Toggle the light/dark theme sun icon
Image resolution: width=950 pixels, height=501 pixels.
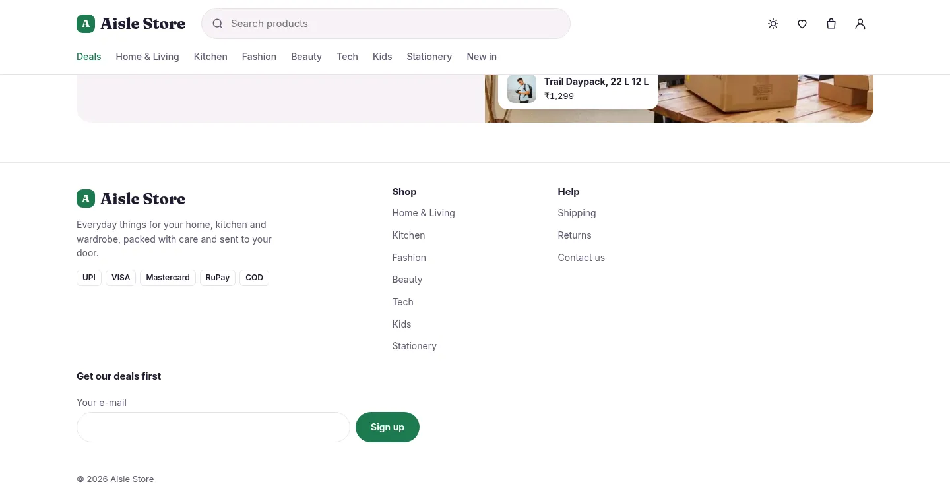[x=773, y=24]
